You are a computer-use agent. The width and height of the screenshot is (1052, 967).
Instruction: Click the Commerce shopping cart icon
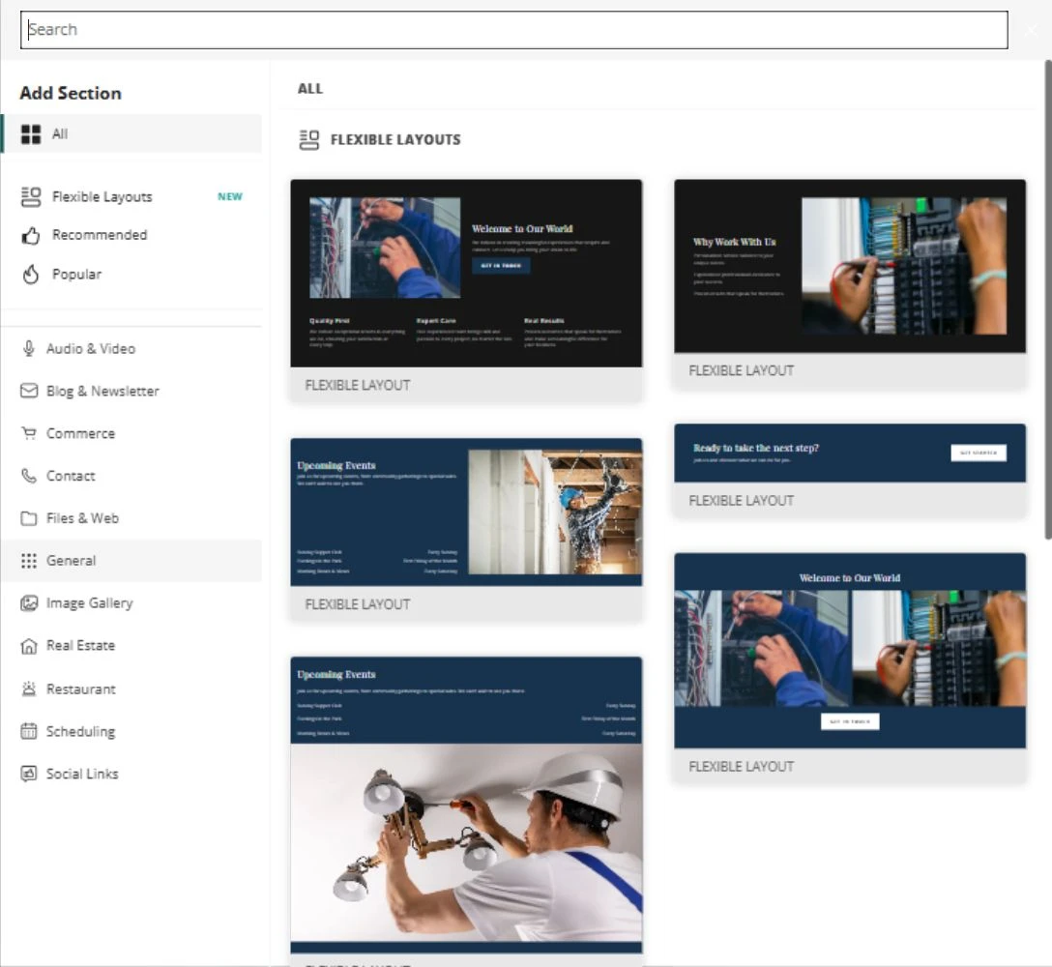[29, 433]
